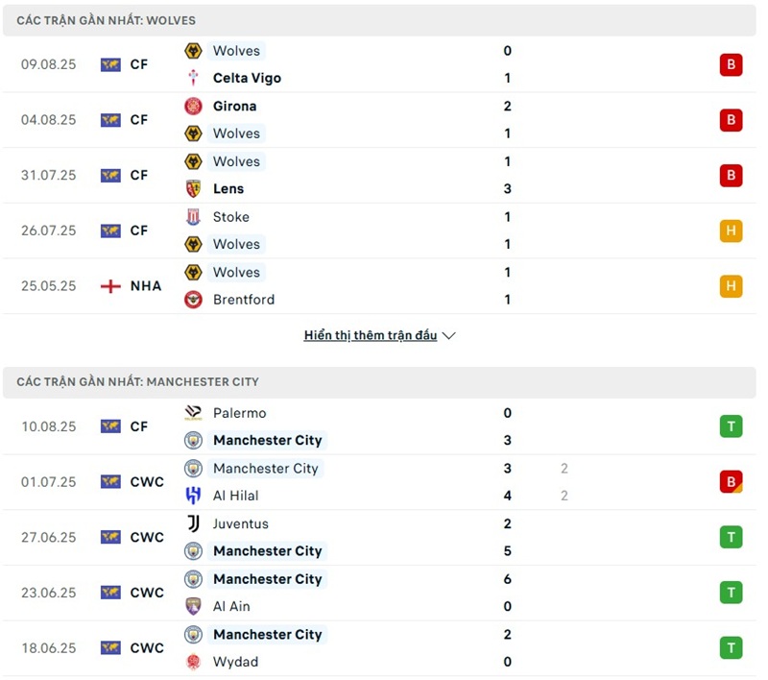Click the Brentford club crest

193,300
